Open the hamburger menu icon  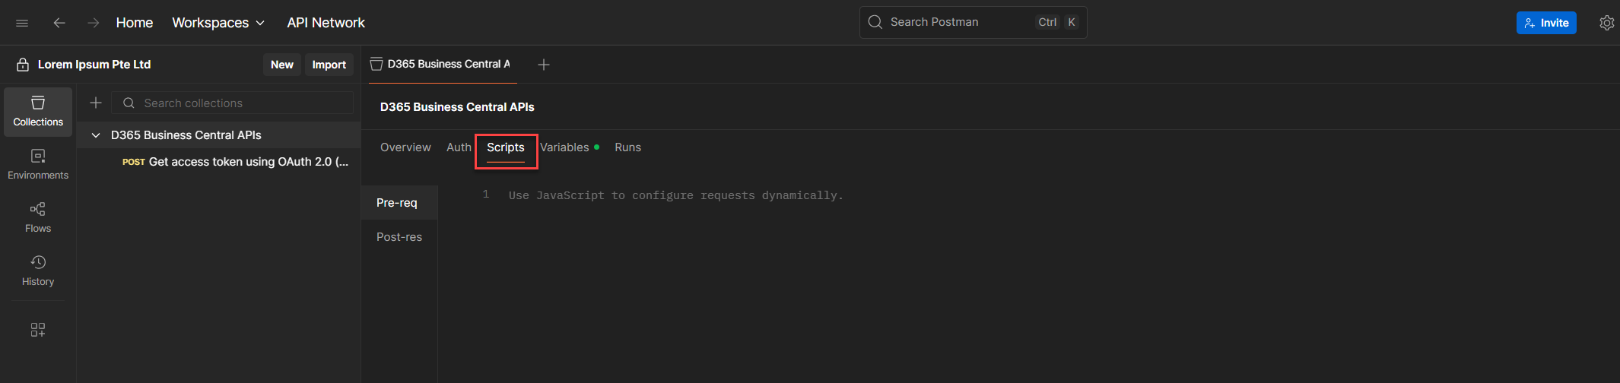(x=22, y=23)
